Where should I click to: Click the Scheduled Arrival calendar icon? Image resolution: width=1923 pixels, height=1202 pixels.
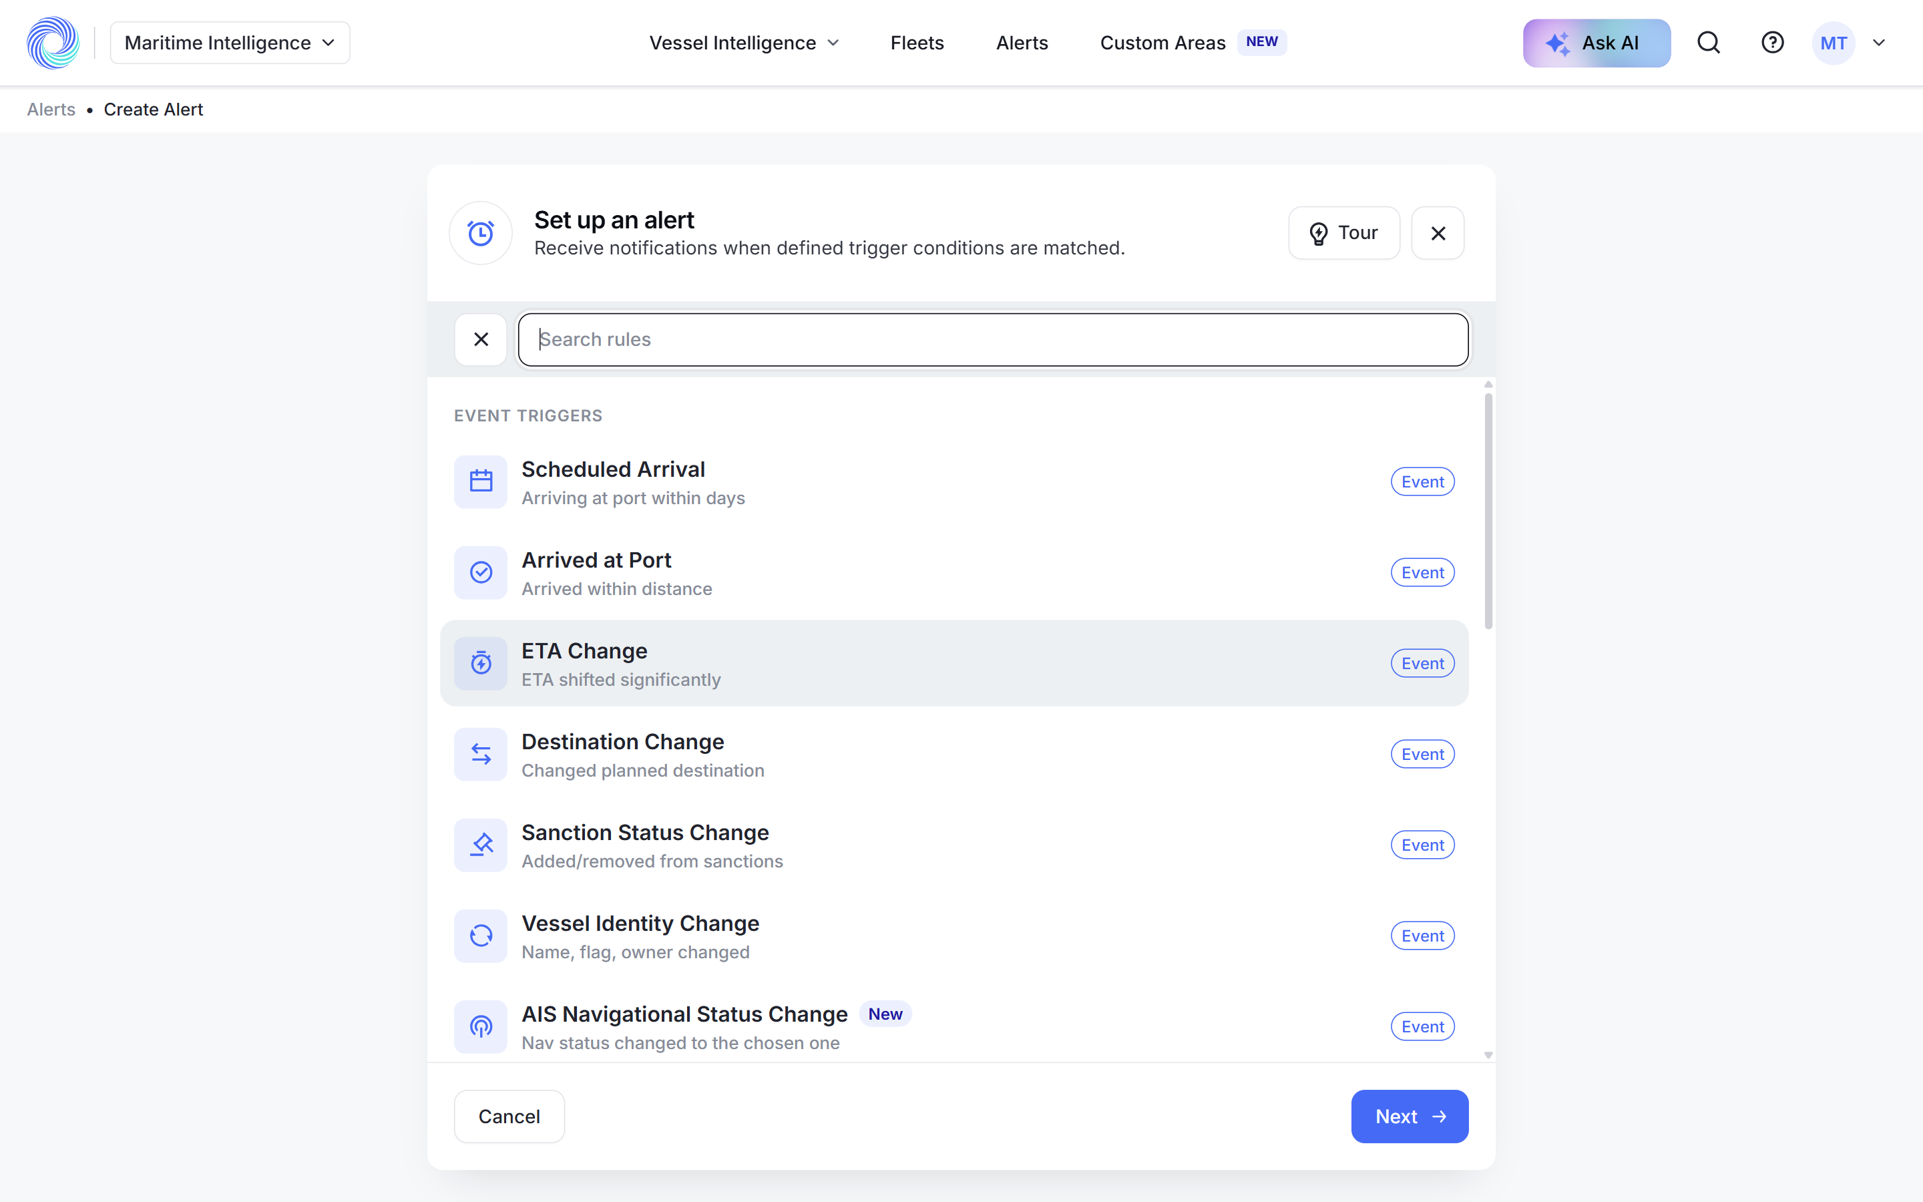pyautogui.click(x=481, y=481)
